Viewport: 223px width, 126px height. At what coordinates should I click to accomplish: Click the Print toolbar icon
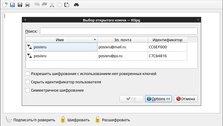pos(27,5)
